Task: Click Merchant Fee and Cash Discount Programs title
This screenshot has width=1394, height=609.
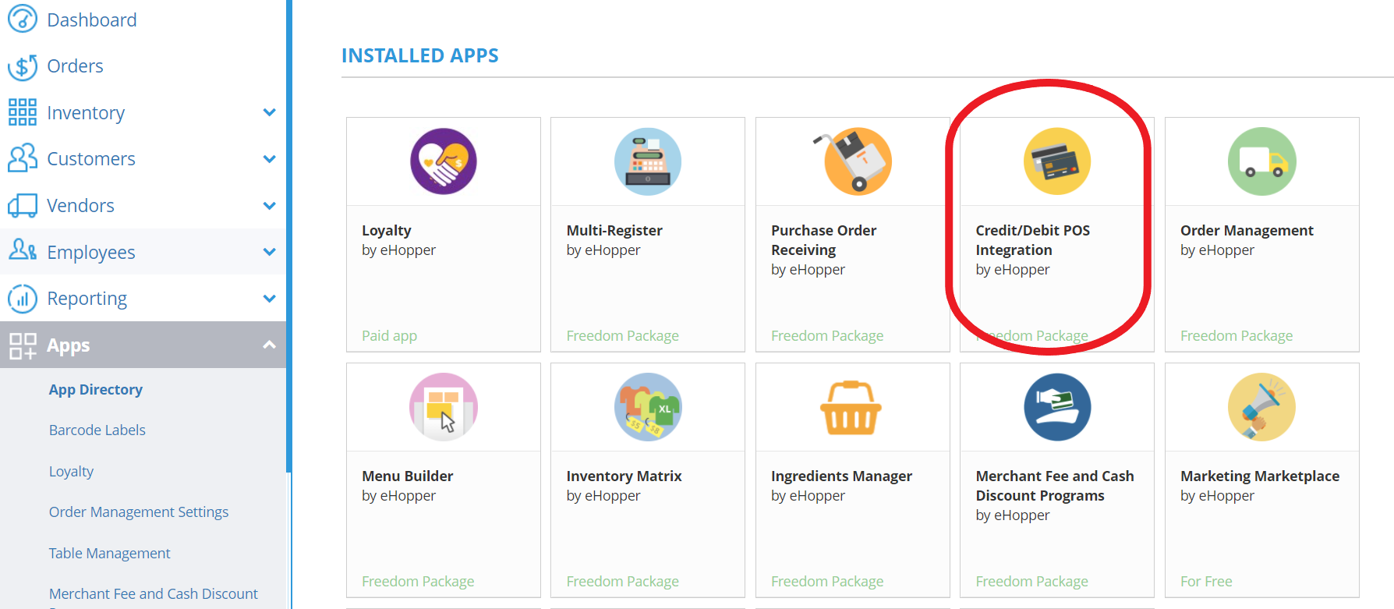Action: pos(1055,486)
